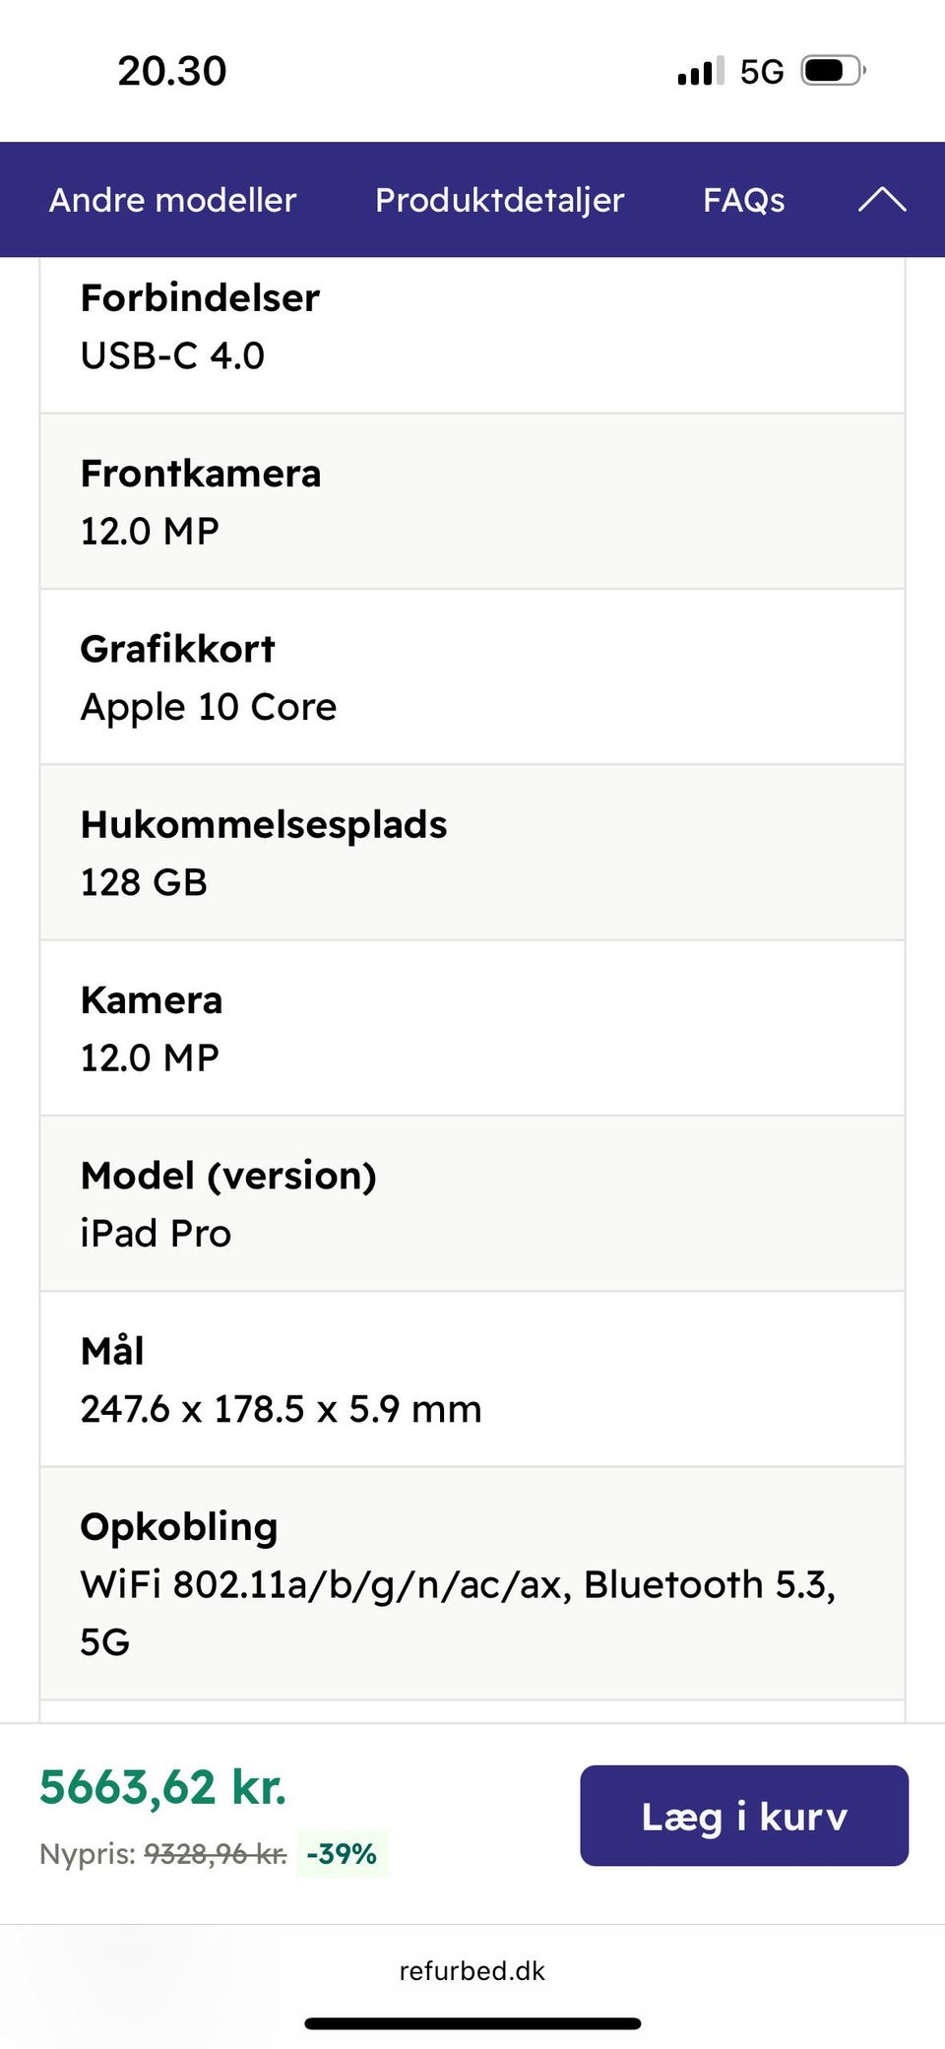This screenshot has width=945, height=2049.
Task: Select the Frontkamera 12.0 MP row
Action: 472,502
